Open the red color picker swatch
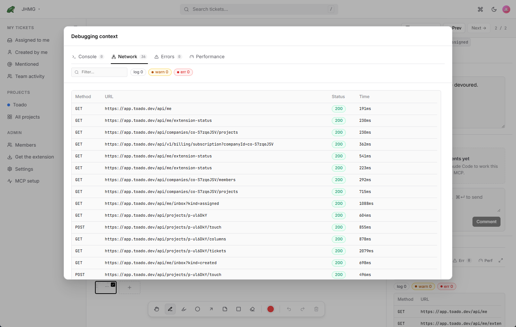 pyautogui.click(x=271, y=309)
